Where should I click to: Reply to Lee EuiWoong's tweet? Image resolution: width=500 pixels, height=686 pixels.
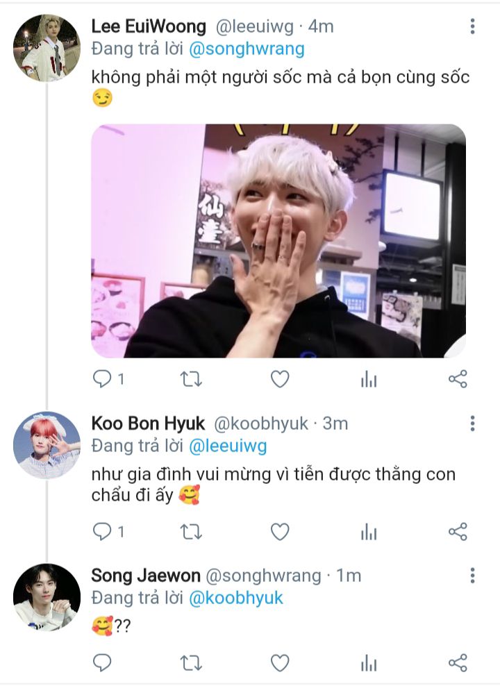coord(102,378)
